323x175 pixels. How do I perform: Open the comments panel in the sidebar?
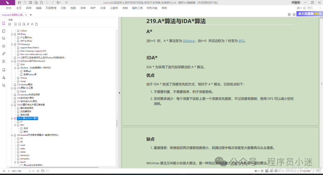point(3,38)
